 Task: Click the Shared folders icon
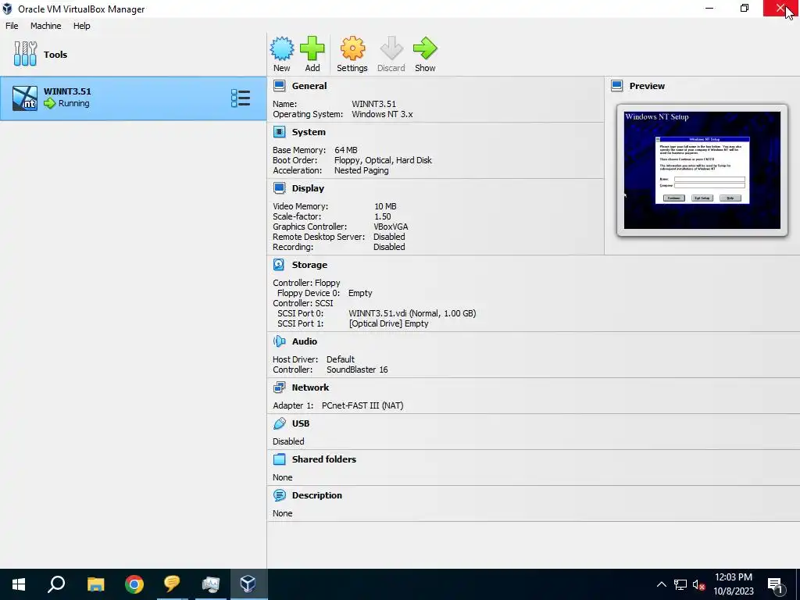(x=280, y=459)
